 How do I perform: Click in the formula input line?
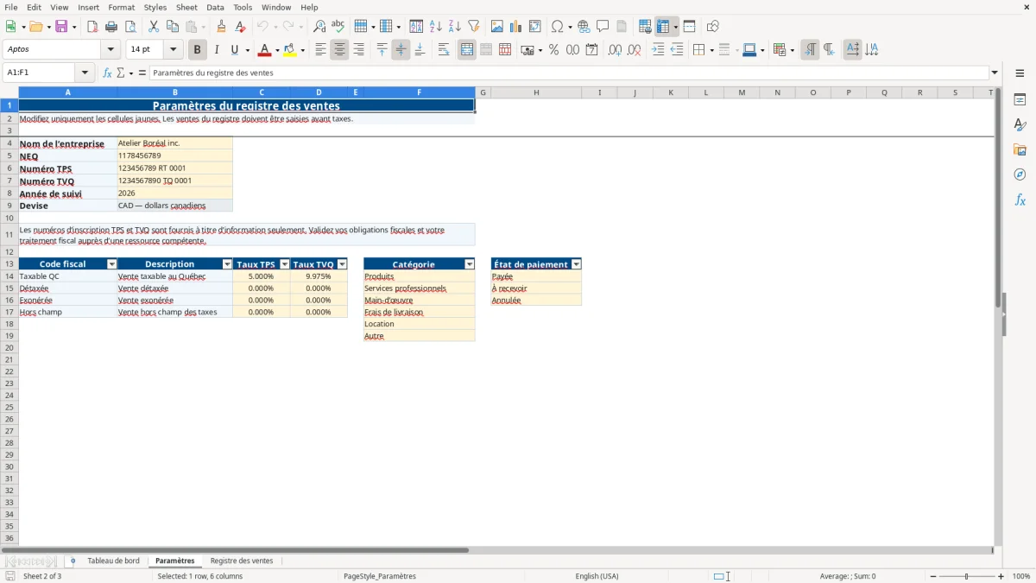coord(570,73)
